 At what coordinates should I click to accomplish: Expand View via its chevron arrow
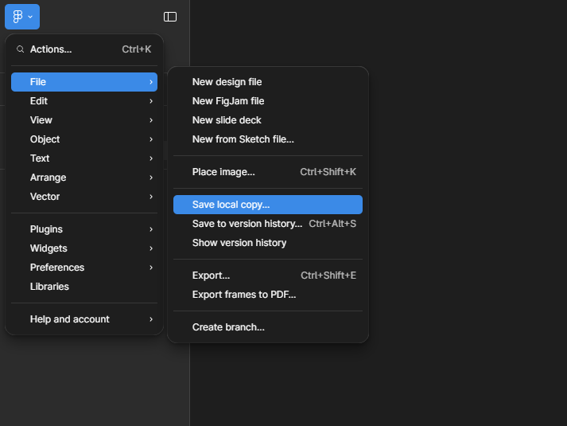click(x=151, y=120)
